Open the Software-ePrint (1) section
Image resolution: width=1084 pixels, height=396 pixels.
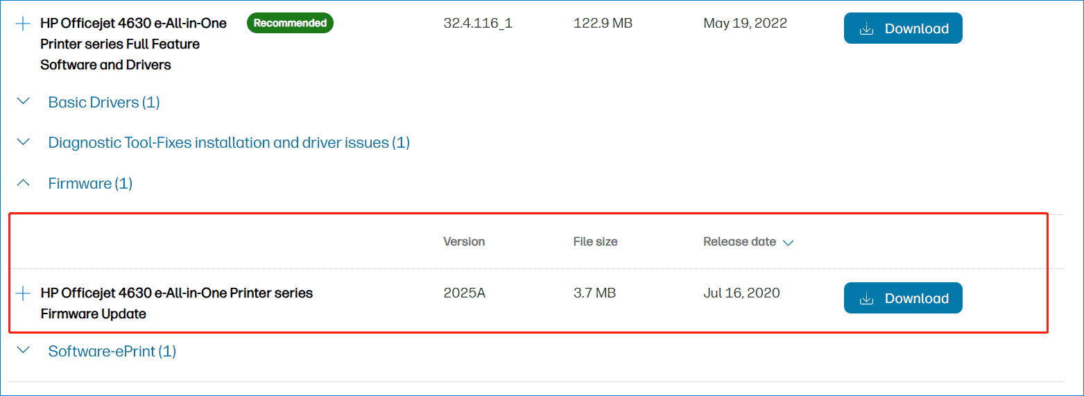[x=112, y=352]
